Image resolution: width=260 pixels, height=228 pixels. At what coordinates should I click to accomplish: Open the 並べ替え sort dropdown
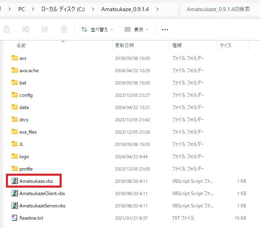click(97, 29)
